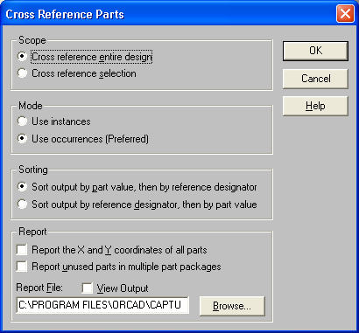Open Help for Cross Reference Parts

pyautogui.click(x=315, y=106)
